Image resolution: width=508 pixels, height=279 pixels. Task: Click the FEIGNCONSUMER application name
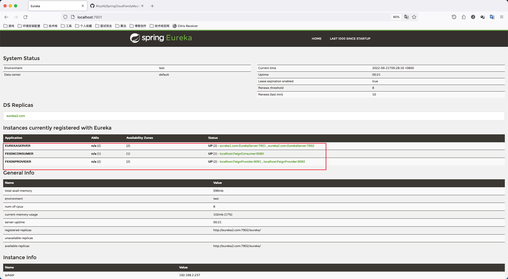click(19, 154)
